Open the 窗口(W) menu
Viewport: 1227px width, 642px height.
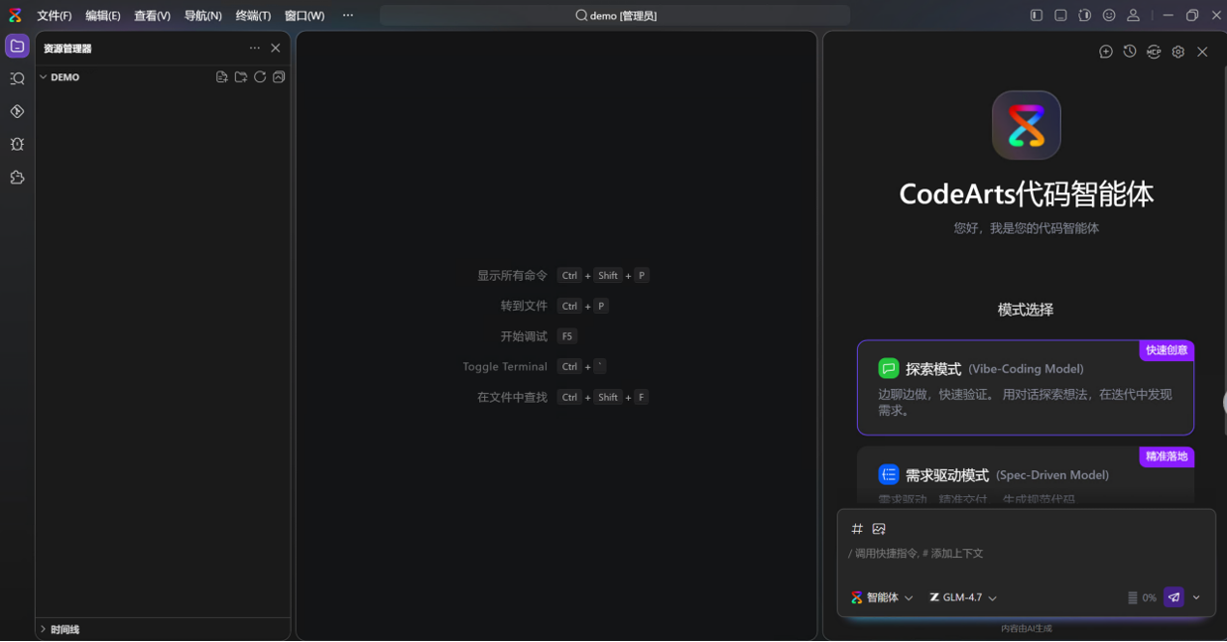[x=305, y=16]
